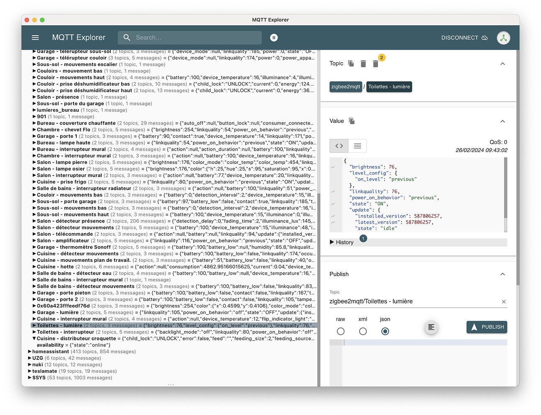Select the xml payload format radio
The width and height of the screenshot is (541, 415).
(x=363, y=331)
